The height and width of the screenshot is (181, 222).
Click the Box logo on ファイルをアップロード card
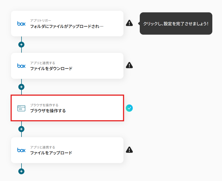[x=22, y=150]
